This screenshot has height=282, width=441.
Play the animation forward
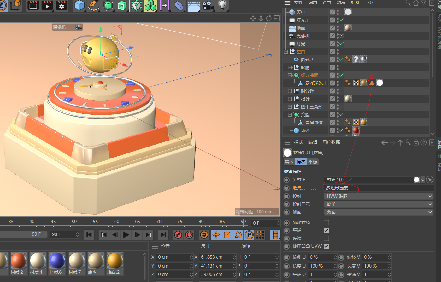(126, 235)
